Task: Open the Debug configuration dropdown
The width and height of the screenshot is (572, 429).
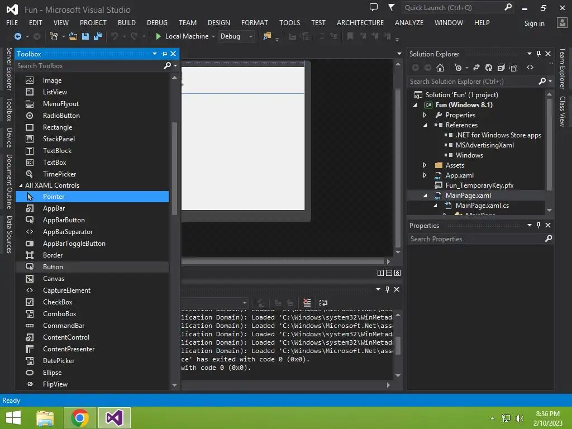Action: (x=251, y=36)
